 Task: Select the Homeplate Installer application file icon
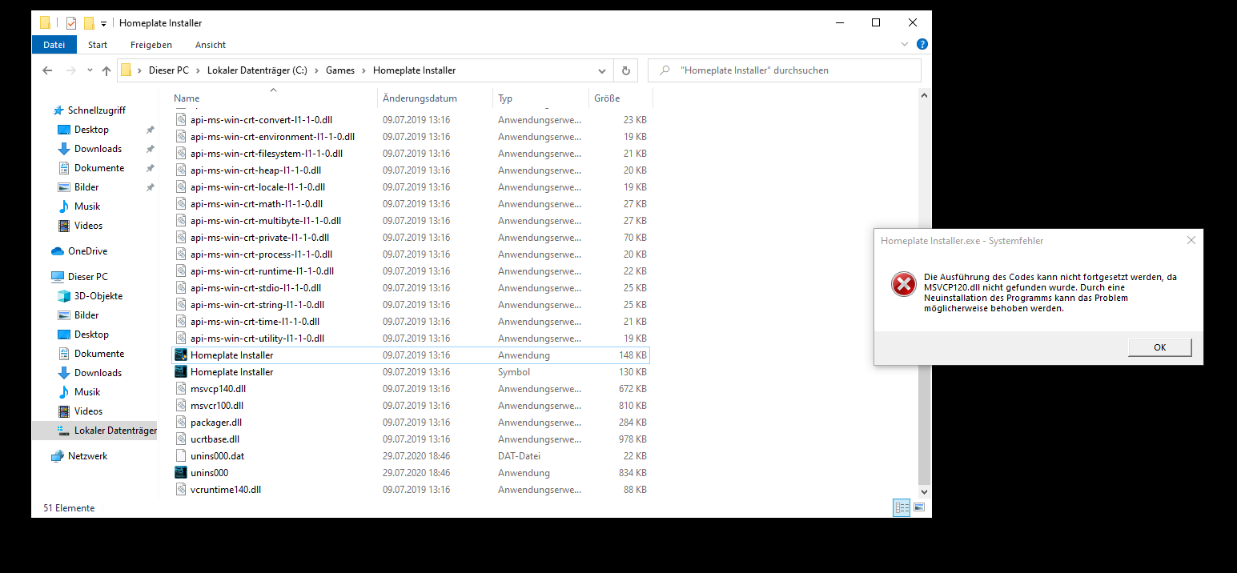coord(181,355)
